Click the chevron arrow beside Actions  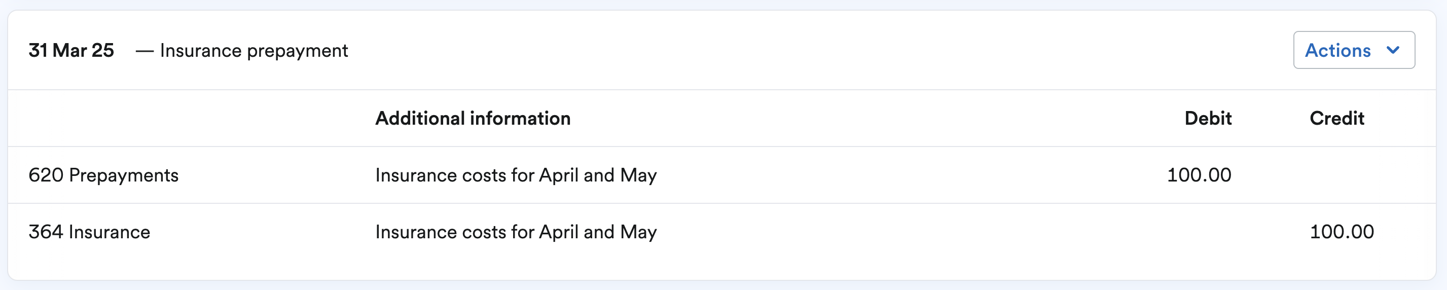[x=1393, y=50]
